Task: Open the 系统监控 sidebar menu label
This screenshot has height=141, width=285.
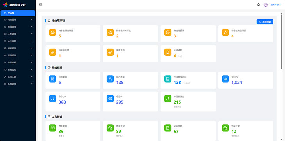Action: pos(12,70)
